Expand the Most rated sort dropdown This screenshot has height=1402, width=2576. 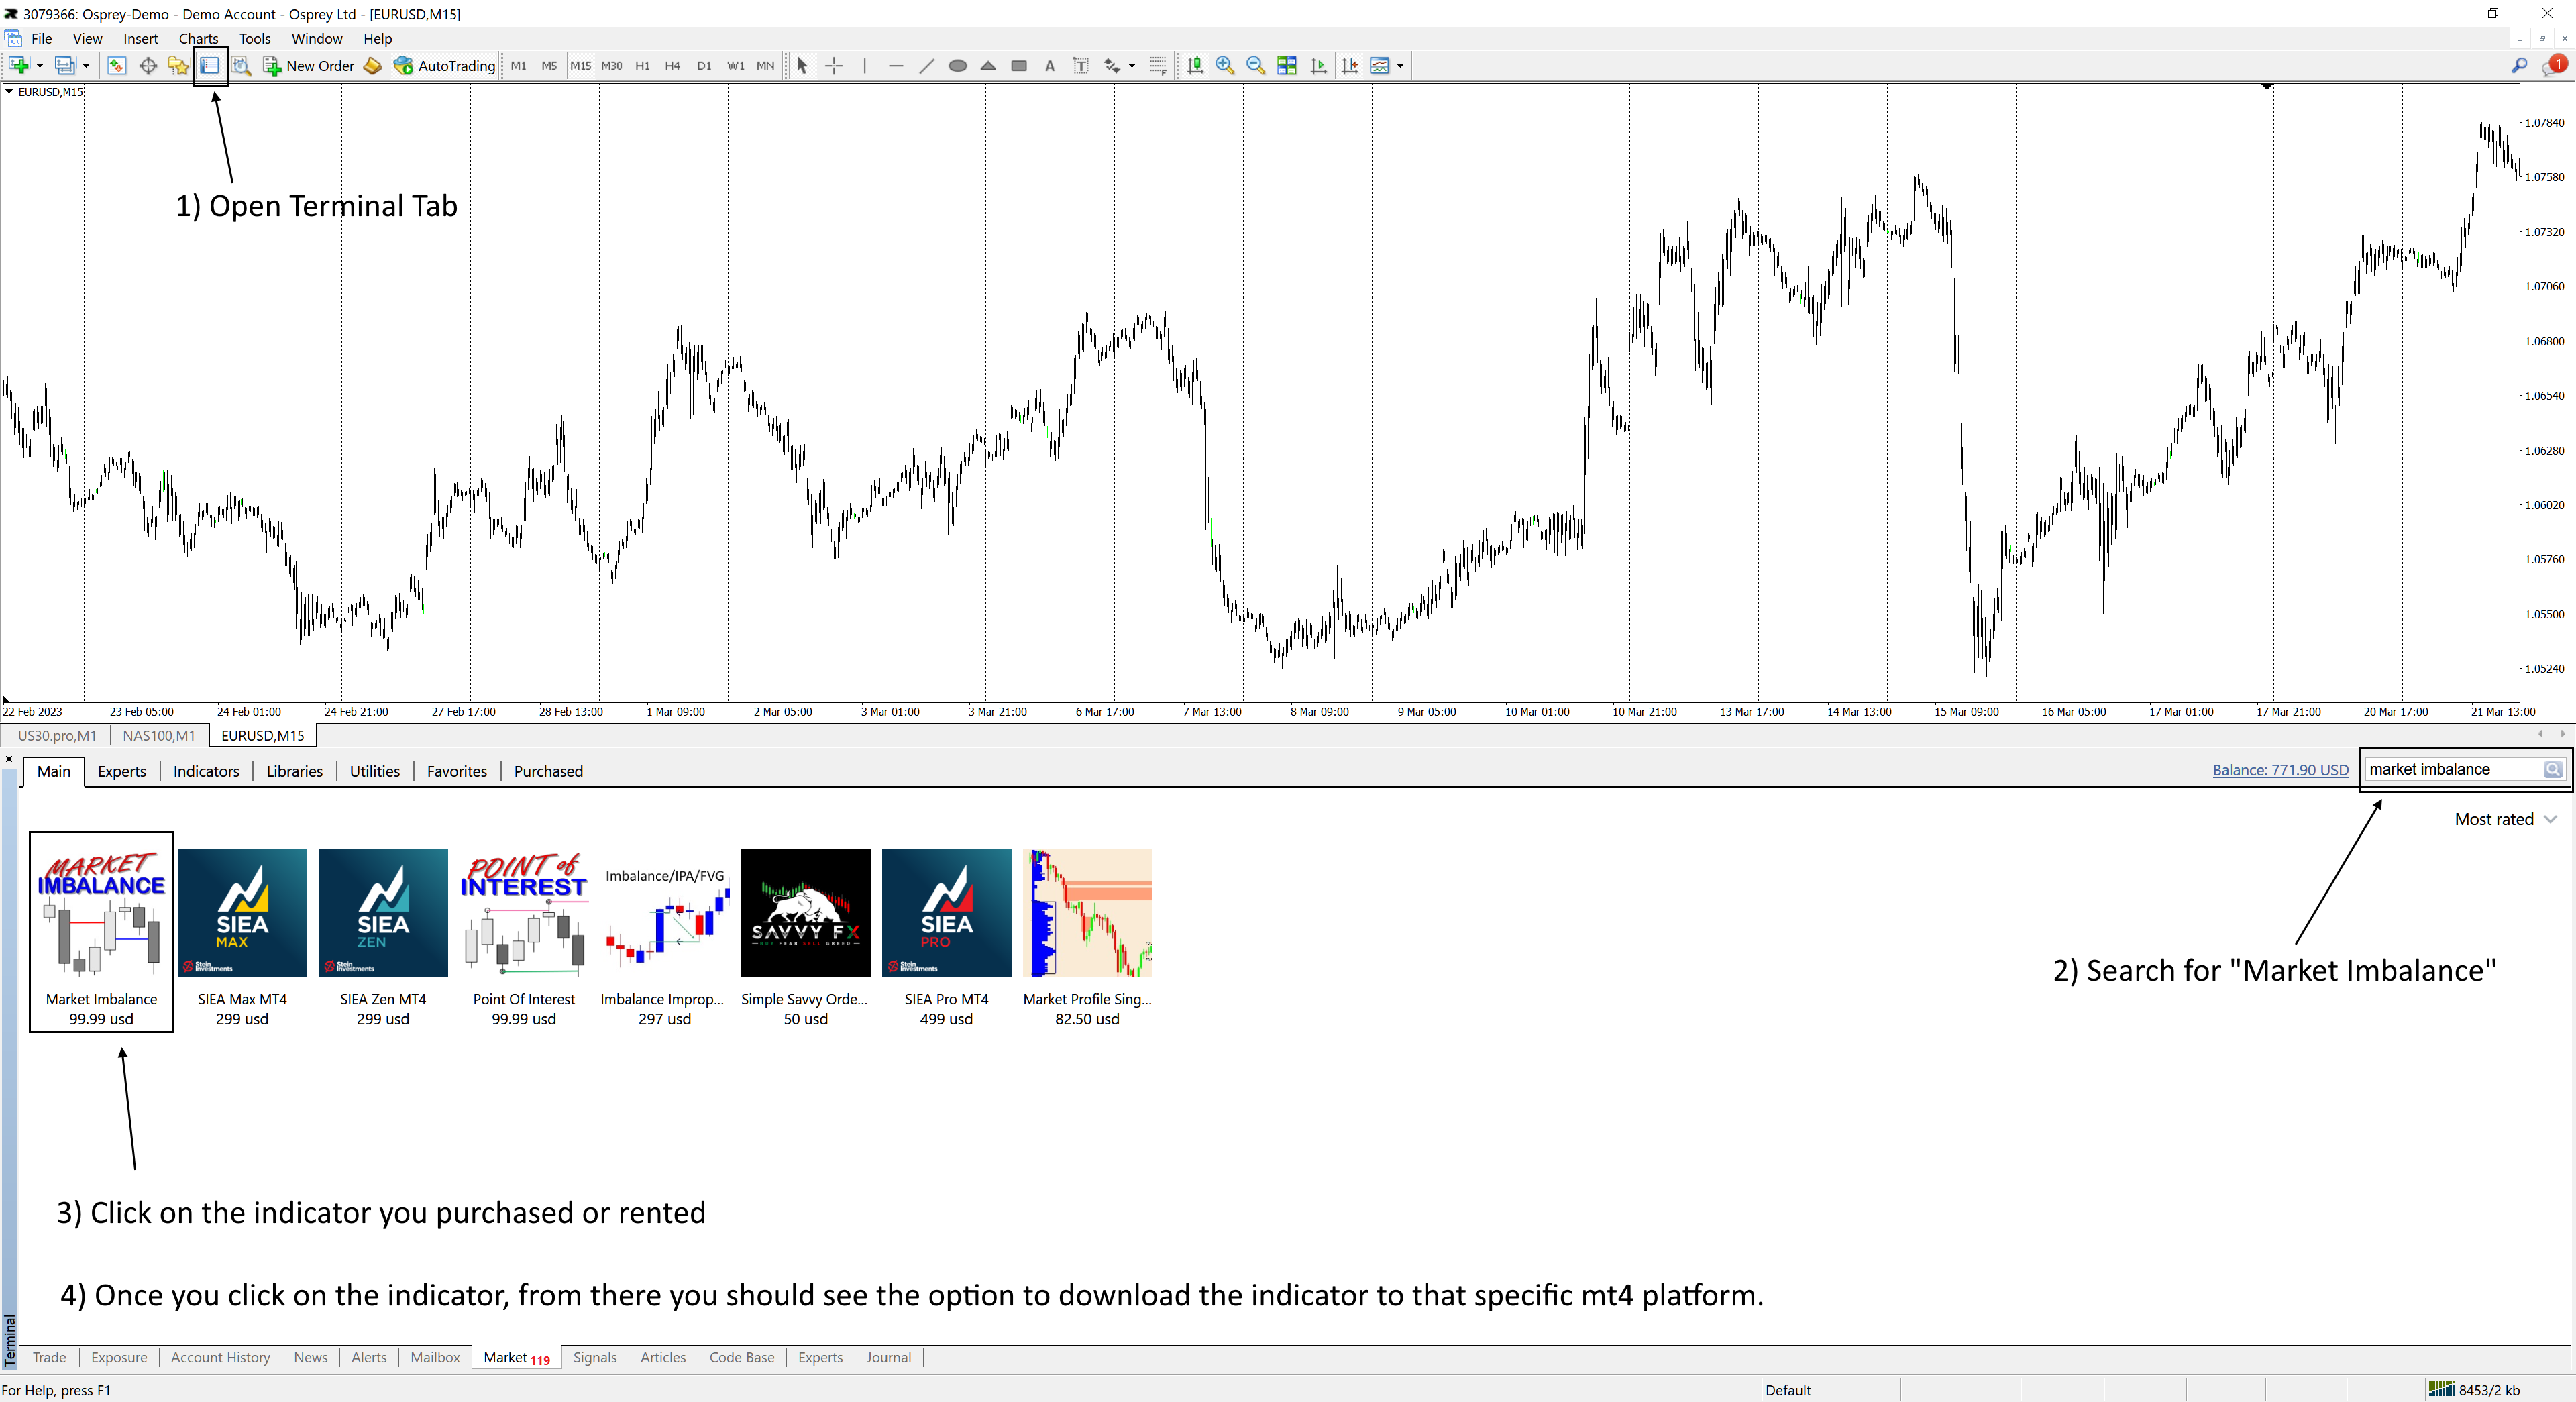2505,819
